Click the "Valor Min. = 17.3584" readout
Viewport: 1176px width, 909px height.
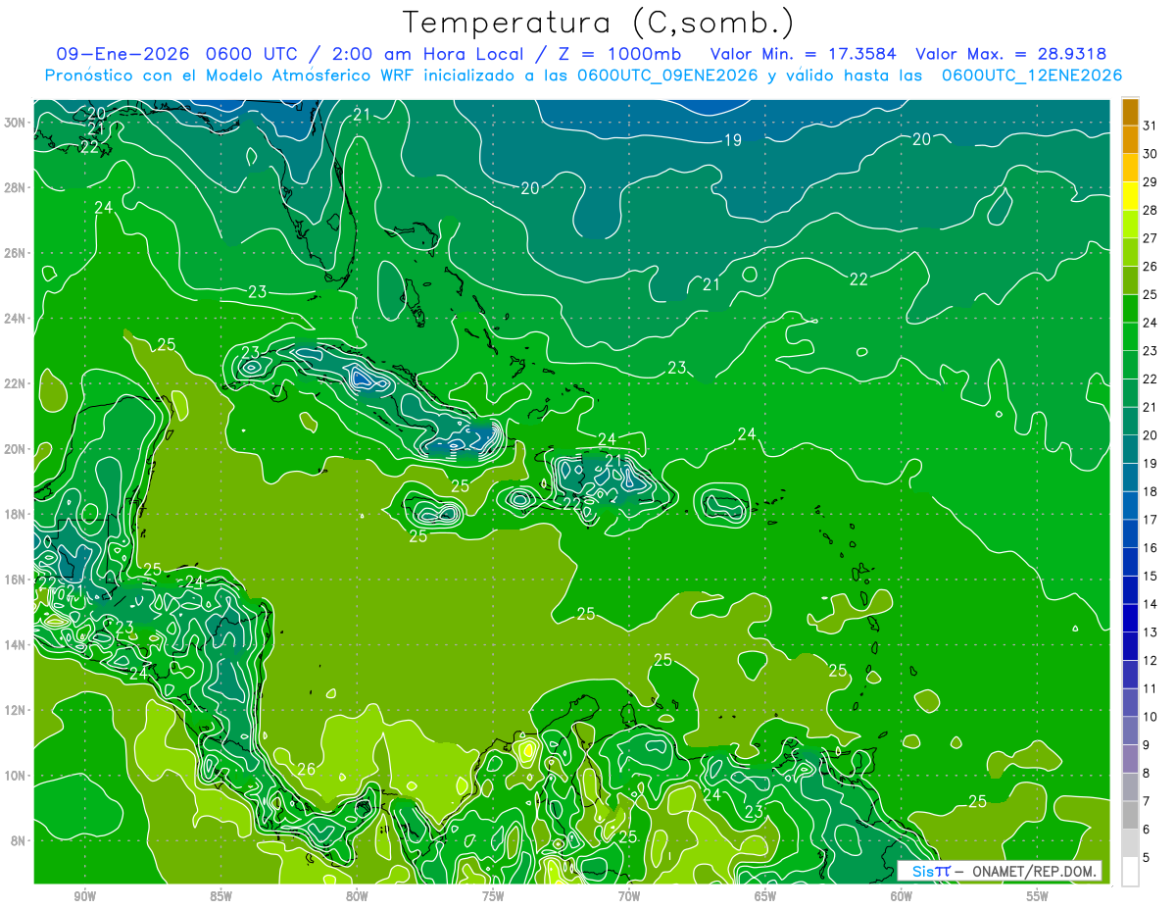click(803, 54)
